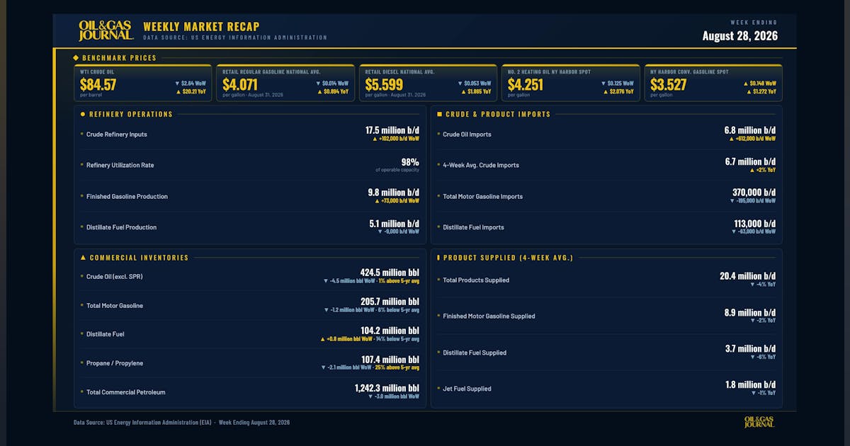Click the Jet Fuel Supplied row
The height and width of the screenshot is (446, 850).
tap(606, 389)
